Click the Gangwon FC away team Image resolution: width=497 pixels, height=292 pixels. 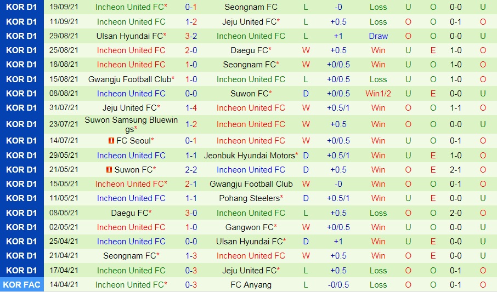click(250, 227)
